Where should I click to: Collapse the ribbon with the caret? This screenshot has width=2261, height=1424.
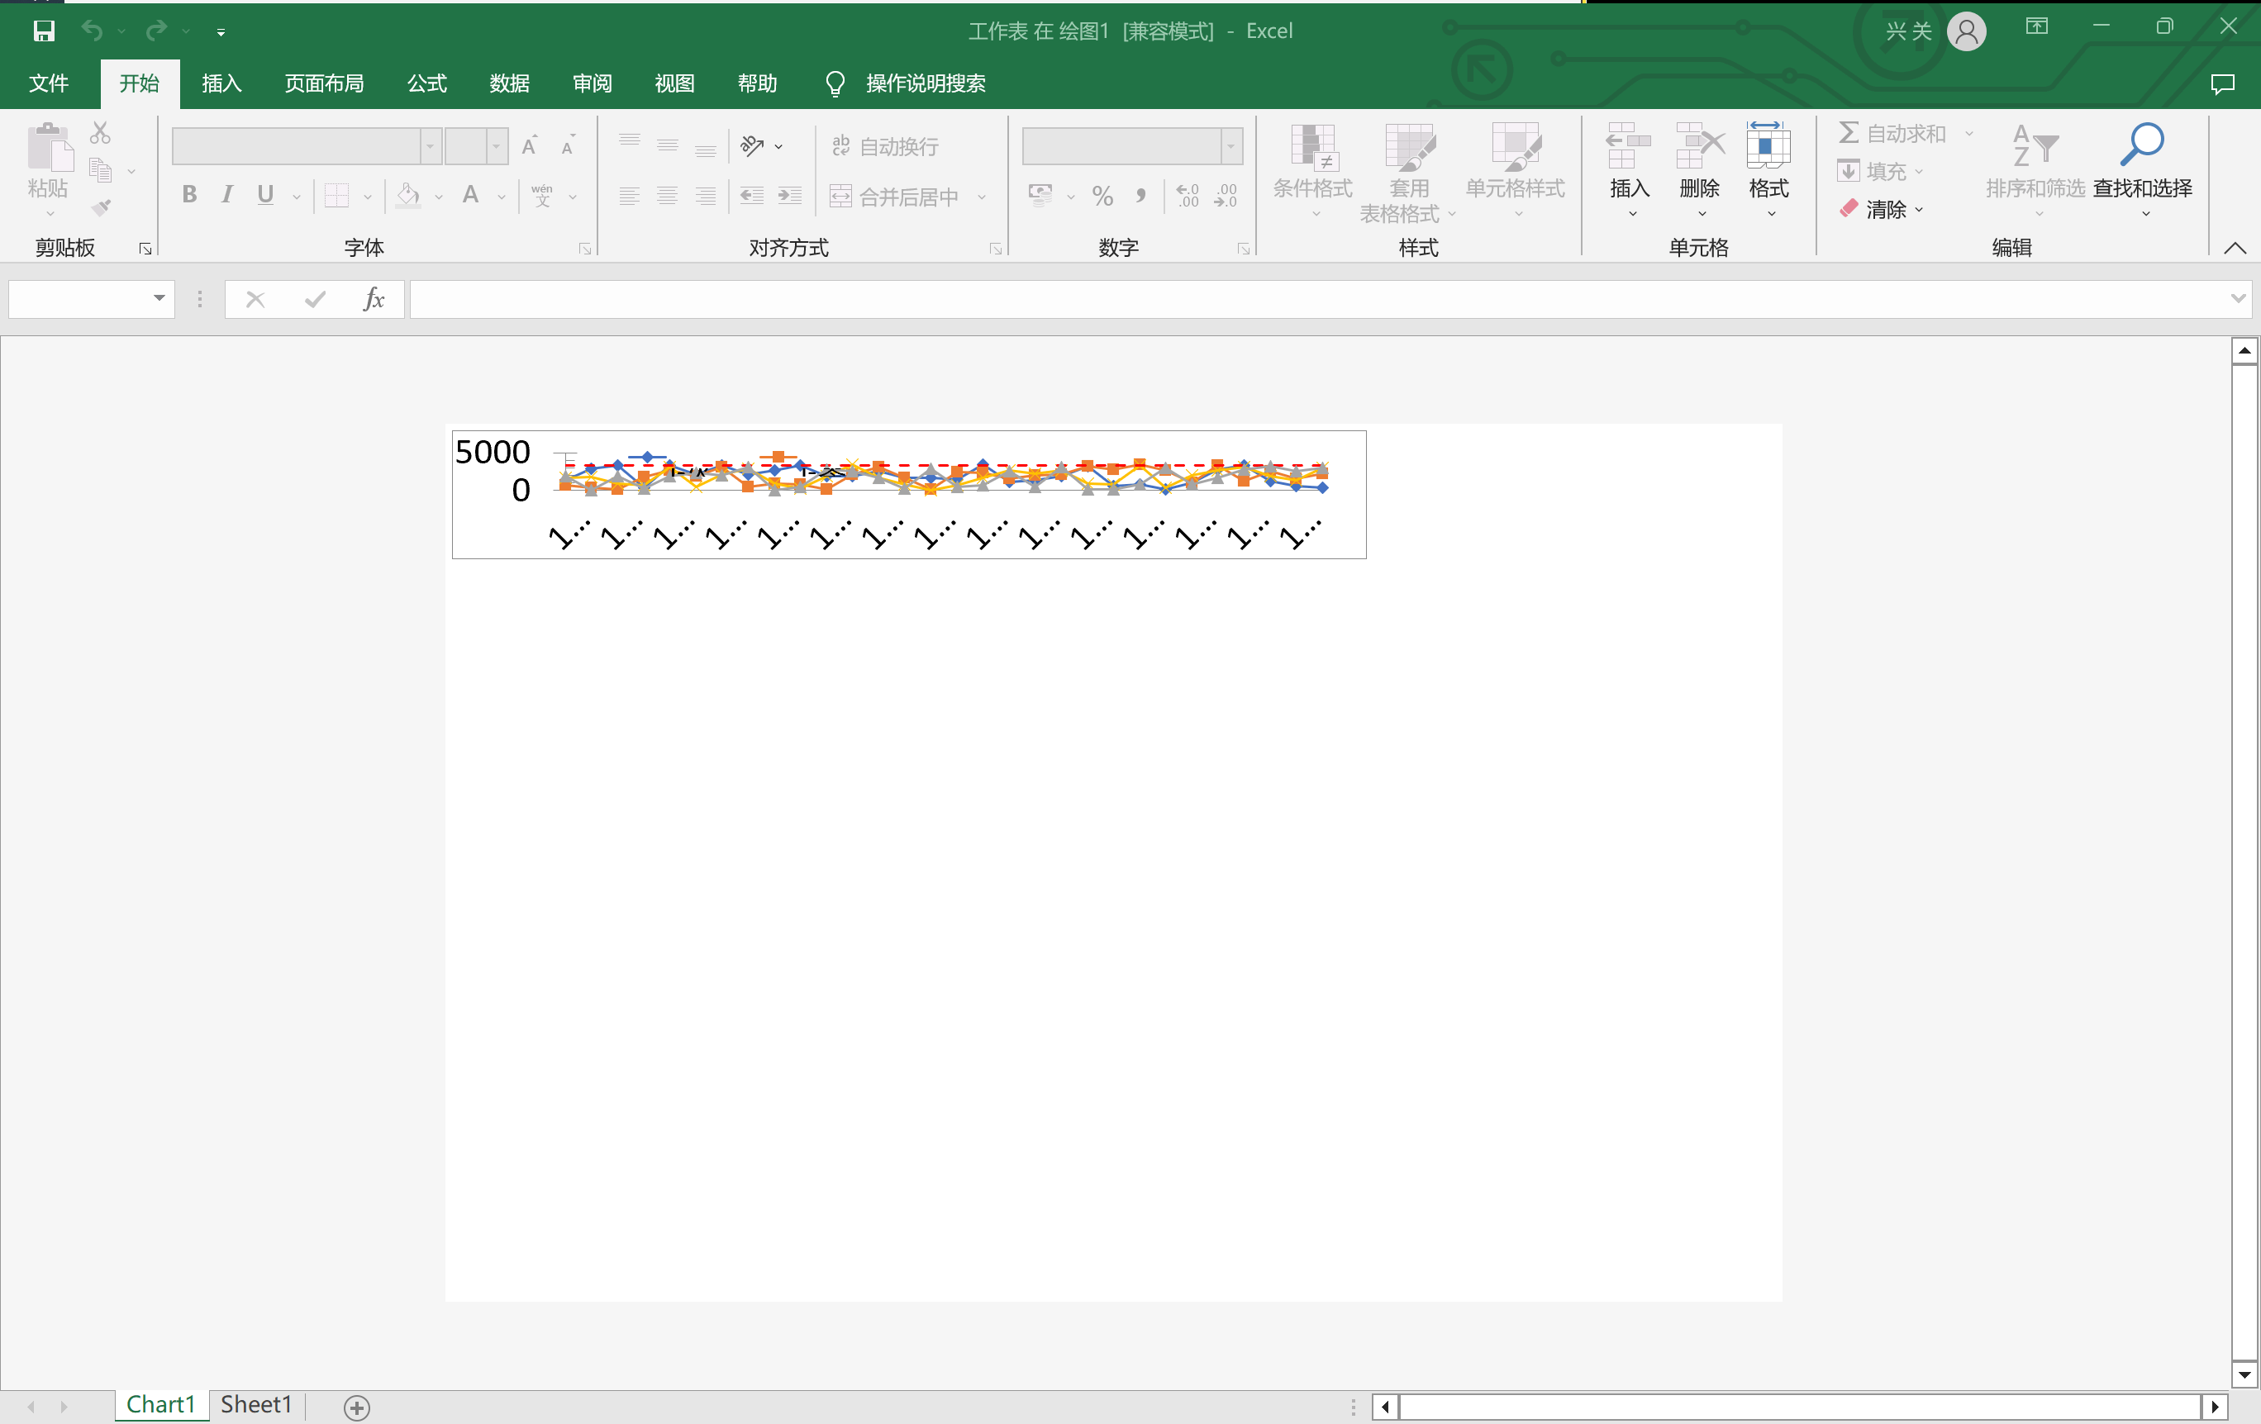pos(2235,248)
